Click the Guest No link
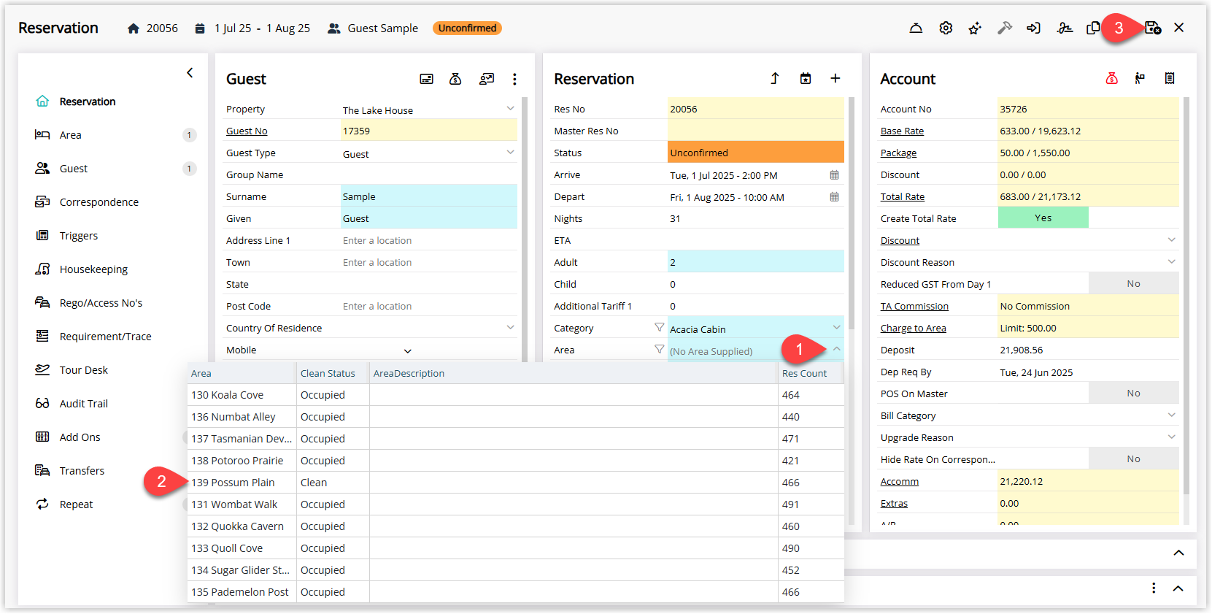Image resolution: width=1212 pixels, height=614 pixels. click(247, 131)
